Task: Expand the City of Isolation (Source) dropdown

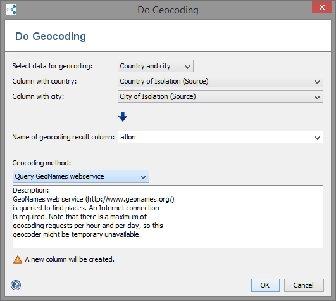Action: (220, 96)
